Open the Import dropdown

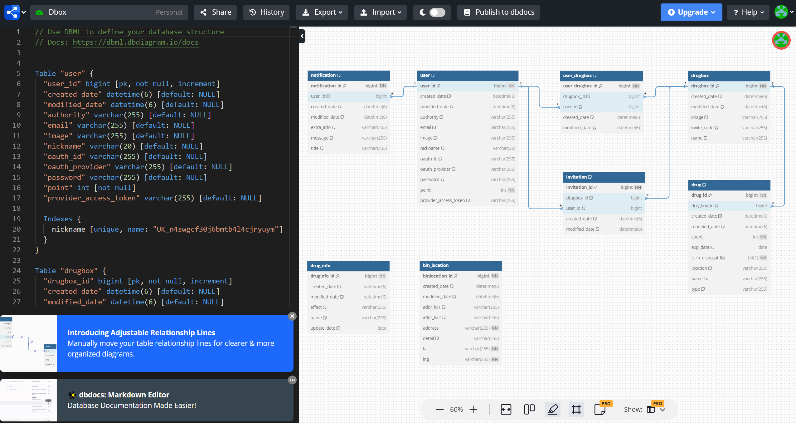pyautogui.click(x=380, y=12)
